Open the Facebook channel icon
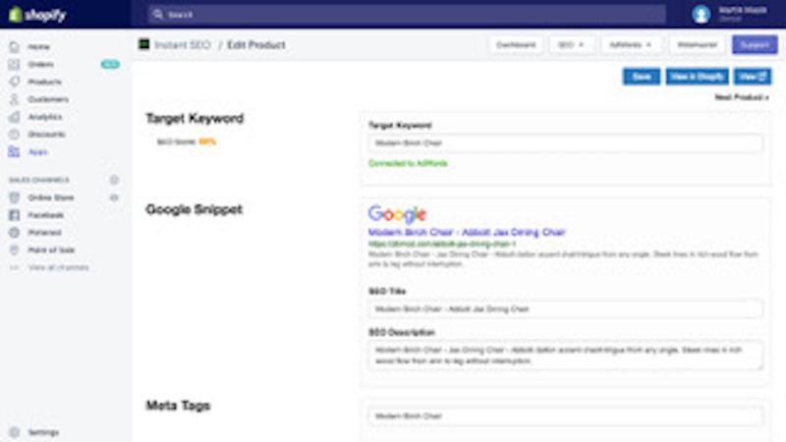The image size is (786, 442). [14, 215]
